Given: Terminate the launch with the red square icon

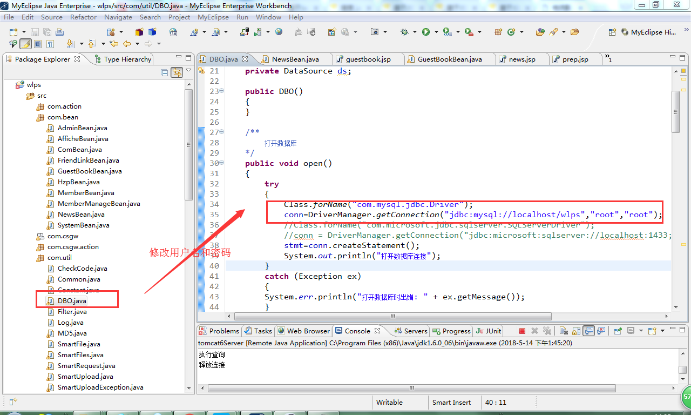Looking at the screenshot, I should pos(522,331).
